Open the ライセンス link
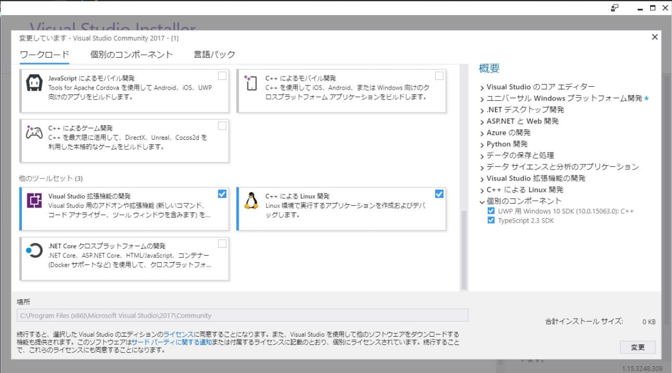 (x=179, y=334)
